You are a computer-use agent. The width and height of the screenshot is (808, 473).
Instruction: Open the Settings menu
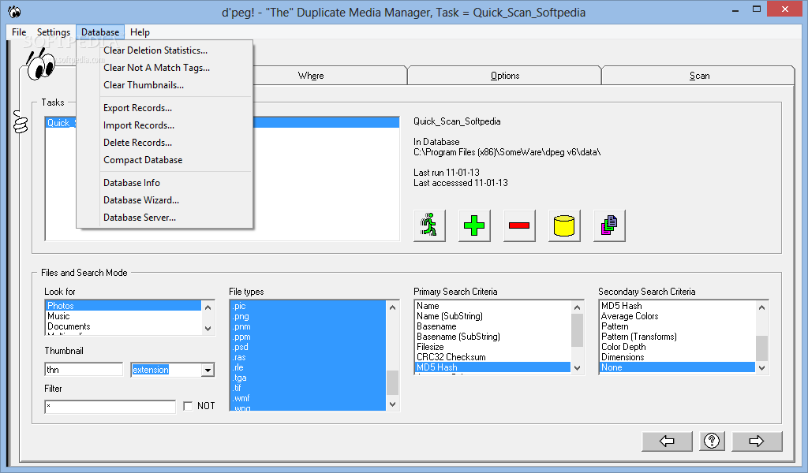point(54,32)
